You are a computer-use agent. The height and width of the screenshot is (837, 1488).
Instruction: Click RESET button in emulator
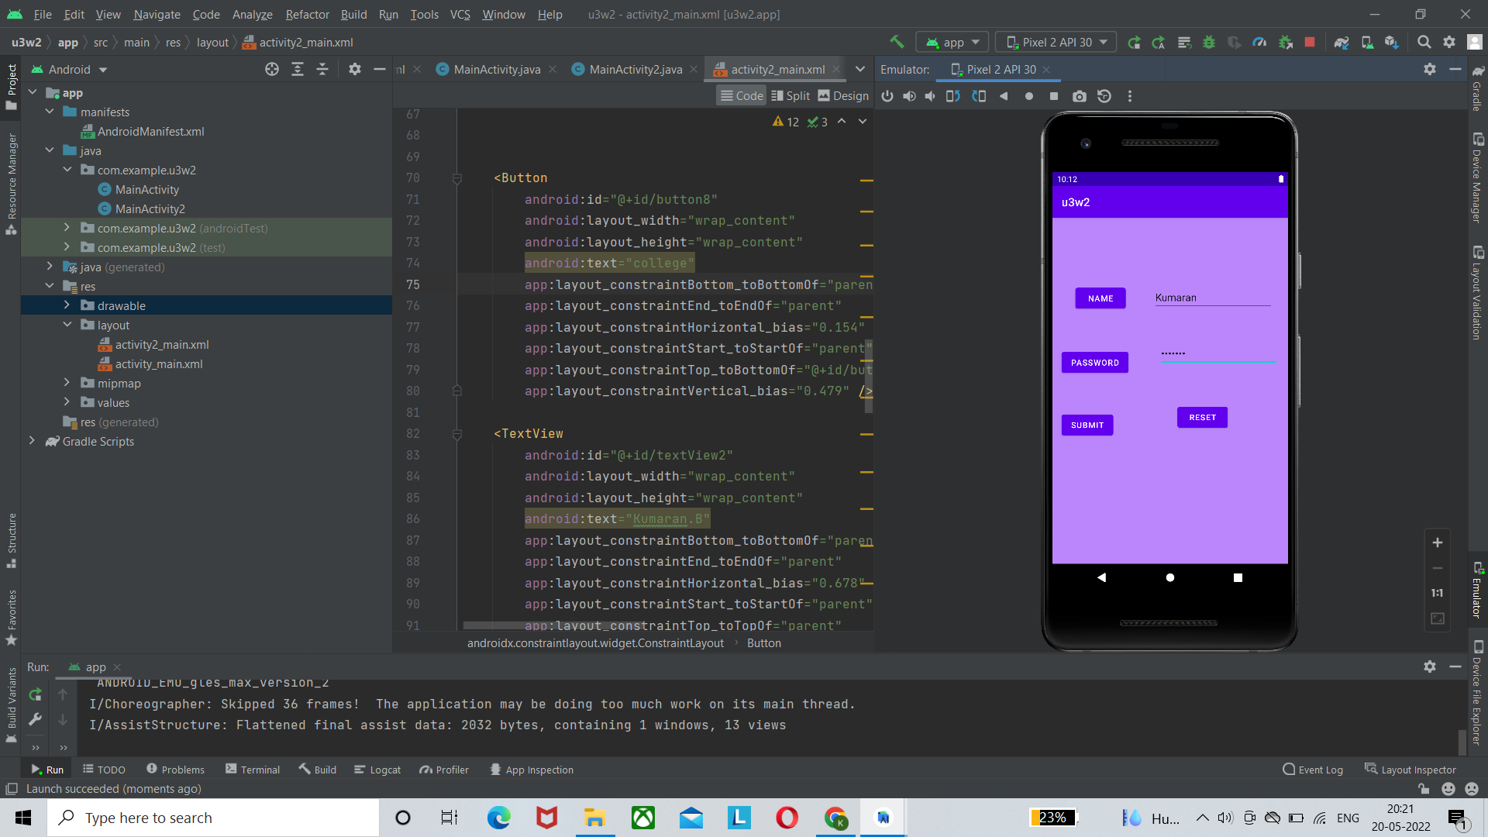coord(1202,417)
